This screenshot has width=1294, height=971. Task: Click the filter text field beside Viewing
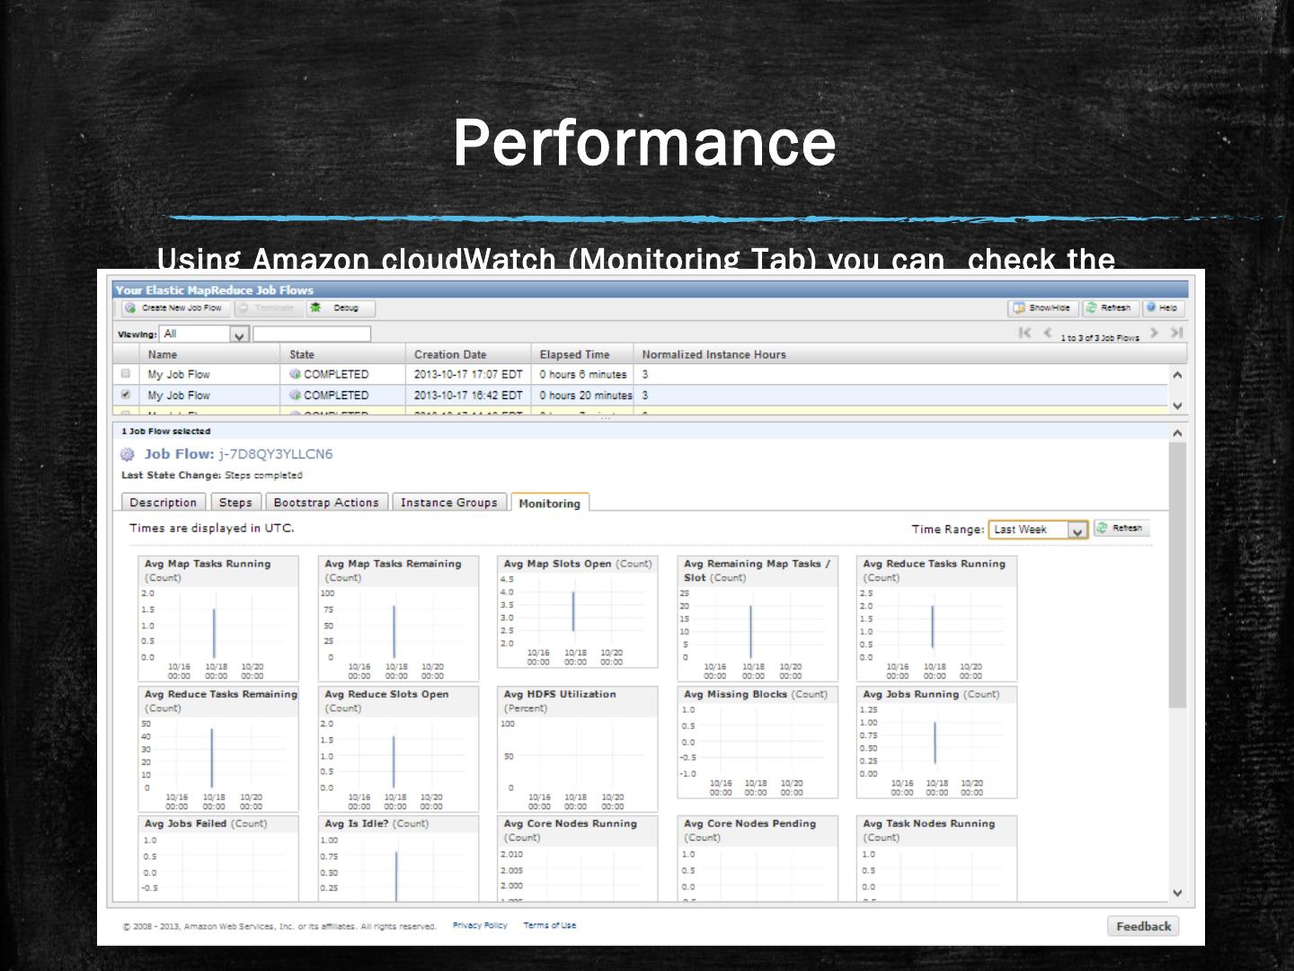[312, 334]
